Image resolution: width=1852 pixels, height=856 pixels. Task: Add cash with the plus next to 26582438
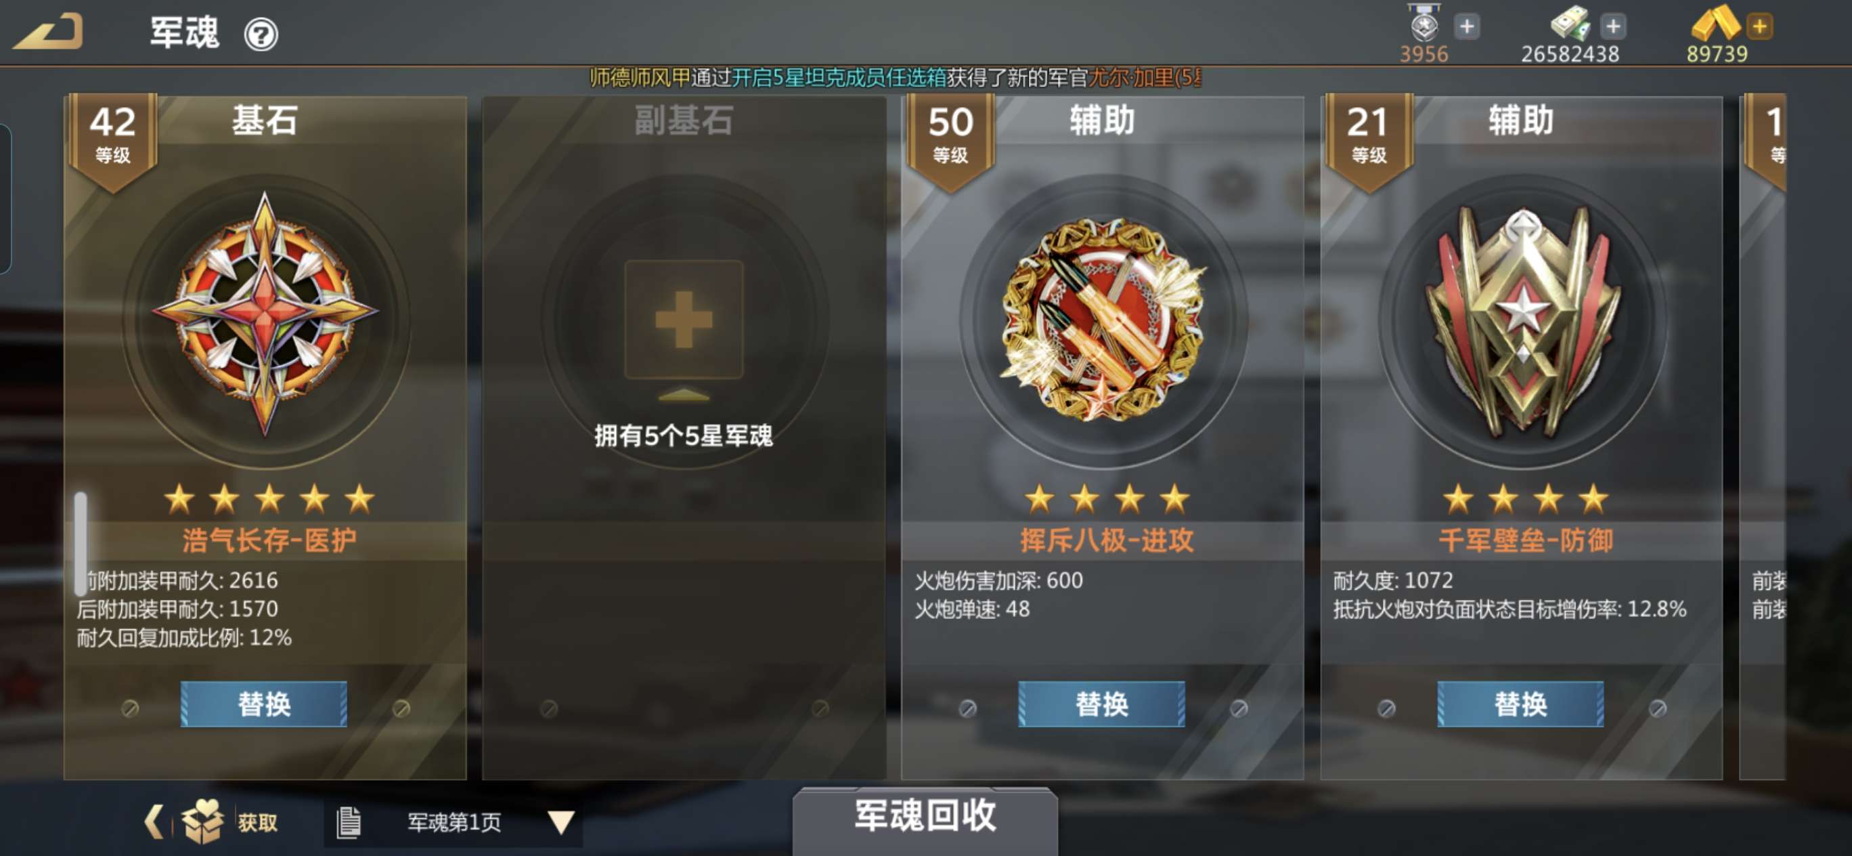point(1612,27)
